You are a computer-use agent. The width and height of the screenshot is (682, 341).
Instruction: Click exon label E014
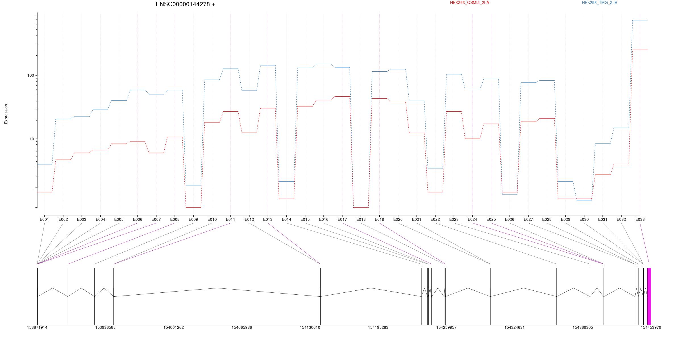[x=286, y=219]
